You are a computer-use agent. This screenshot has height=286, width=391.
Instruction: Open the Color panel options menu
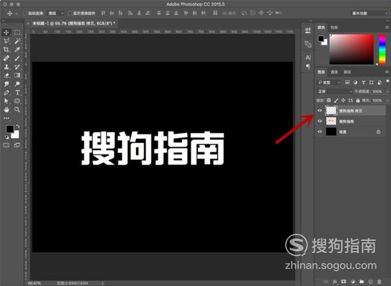pyautogui.click(x=387, y=28)
